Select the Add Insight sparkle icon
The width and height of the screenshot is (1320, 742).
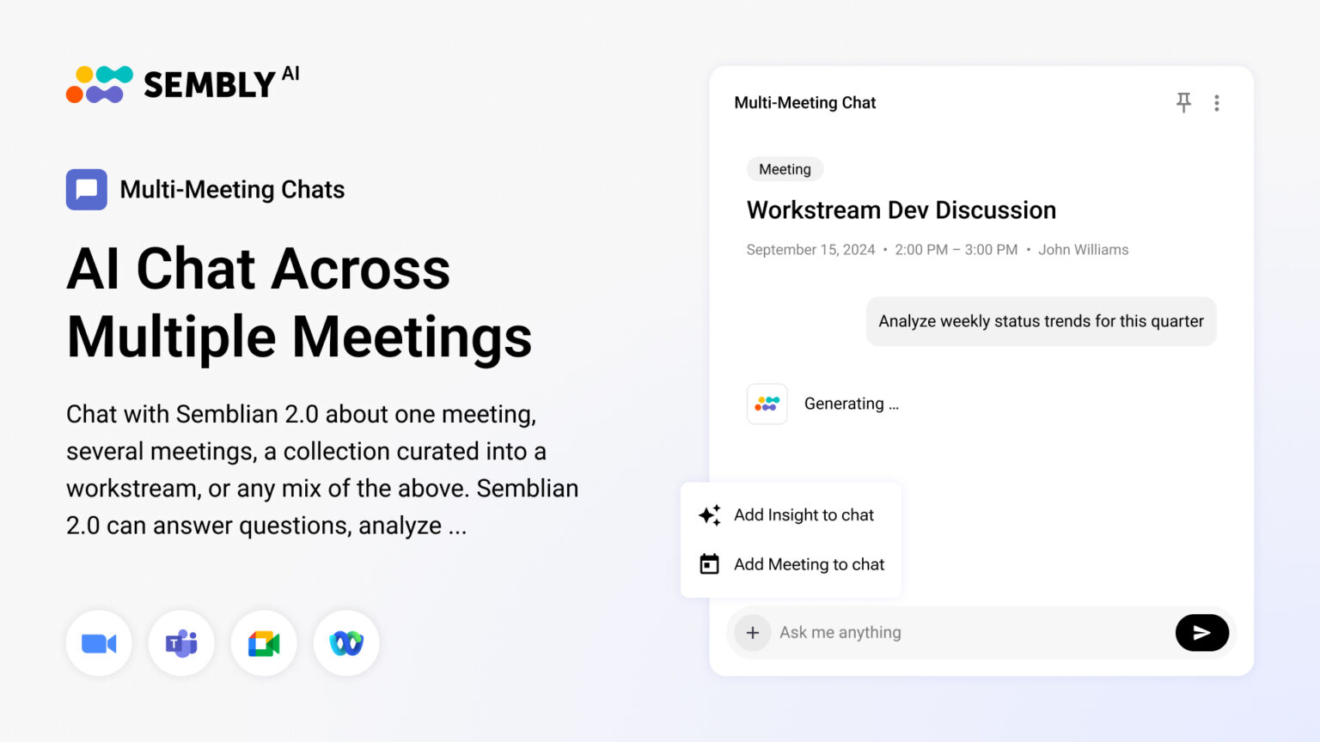(x=708, y=514)
